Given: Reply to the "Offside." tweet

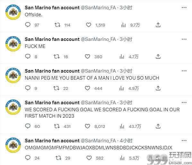Looking at the screenshot, I should point(28,25).
